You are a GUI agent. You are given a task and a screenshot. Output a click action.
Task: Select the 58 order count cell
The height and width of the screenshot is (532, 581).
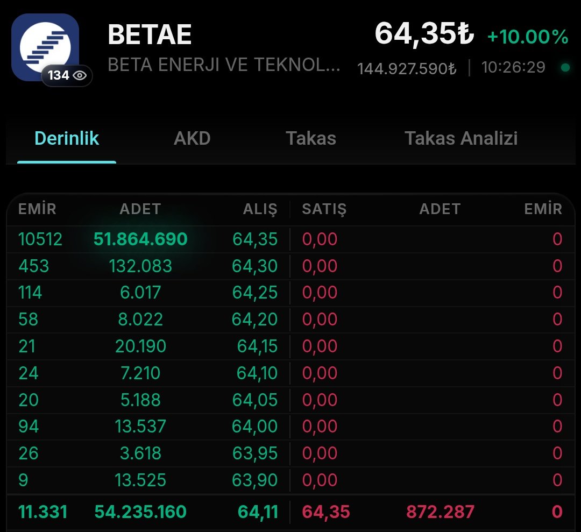click(x=28, y=320)
